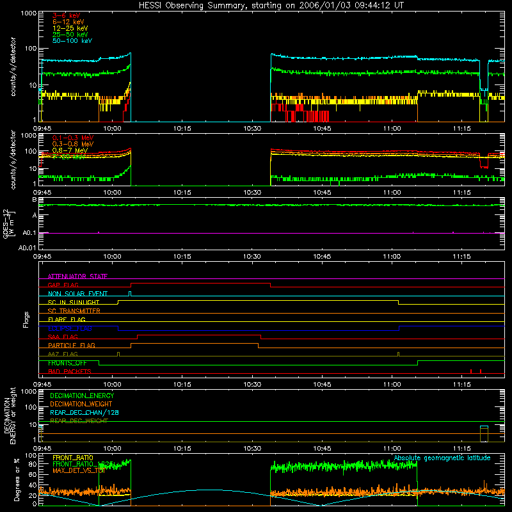Select the NON_SOLAR_EVENT flag label
This screenshot has width=512, height=512.
[x=77, y=294]
